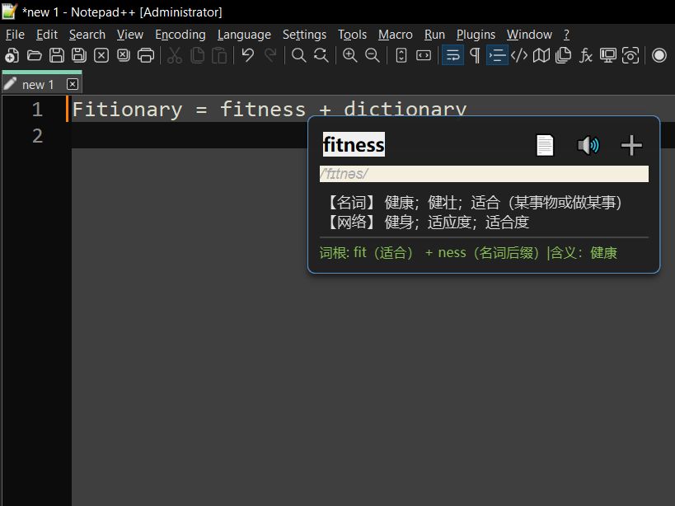Redo the last undone edit
Image resolution: width=675 pixels, height=506 pixels.
coord(270,55)
